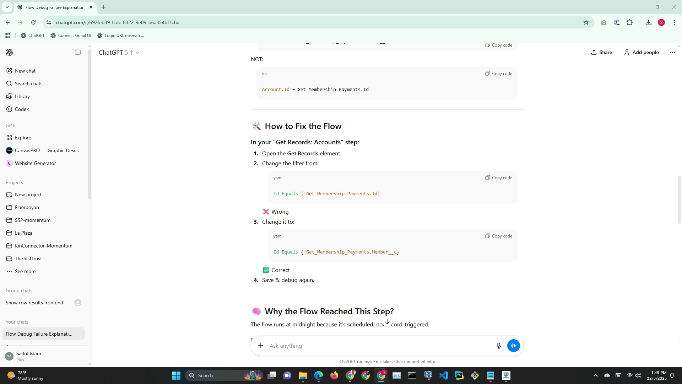This screenshot has width=682, height=384.
Task: Click the Share button
Action: point(601,52)
